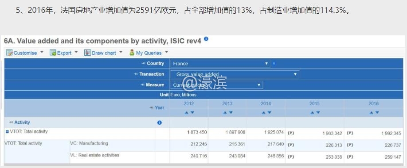Sort ascending by 2016 column

(x=371, y=113)
